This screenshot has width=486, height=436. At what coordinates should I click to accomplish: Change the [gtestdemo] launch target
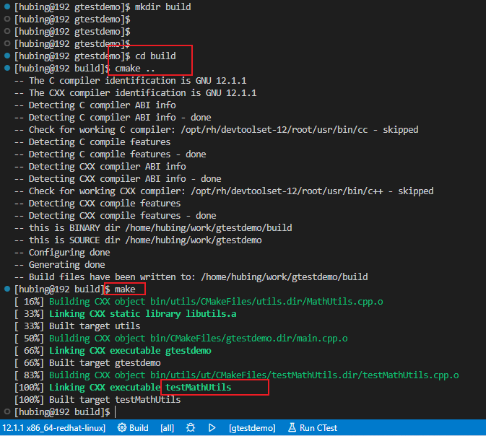pyautogui.click(x=252, y=428)
